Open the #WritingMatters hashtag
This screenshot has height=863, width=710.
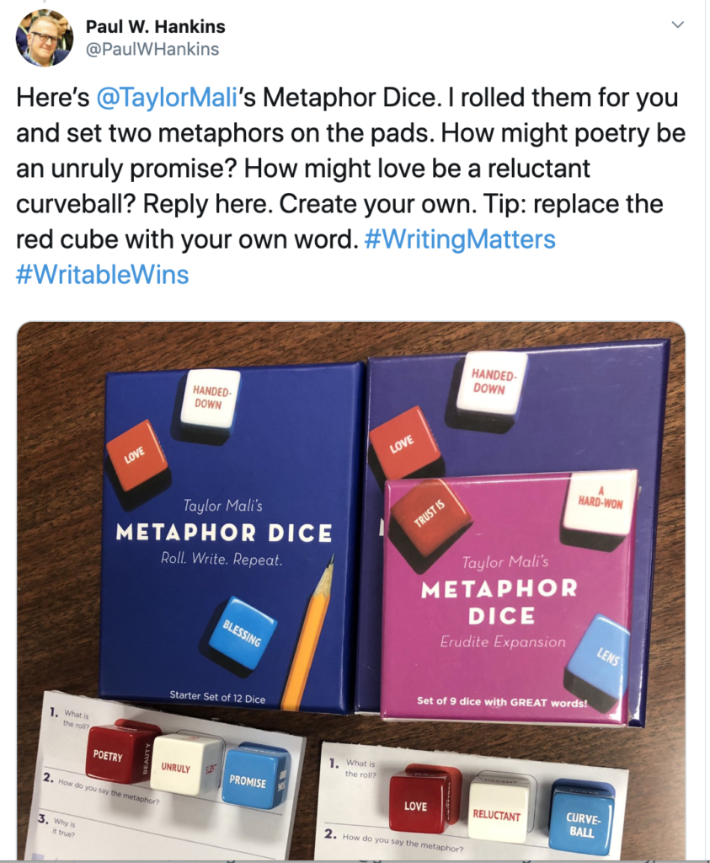click(x=460, y=239)
